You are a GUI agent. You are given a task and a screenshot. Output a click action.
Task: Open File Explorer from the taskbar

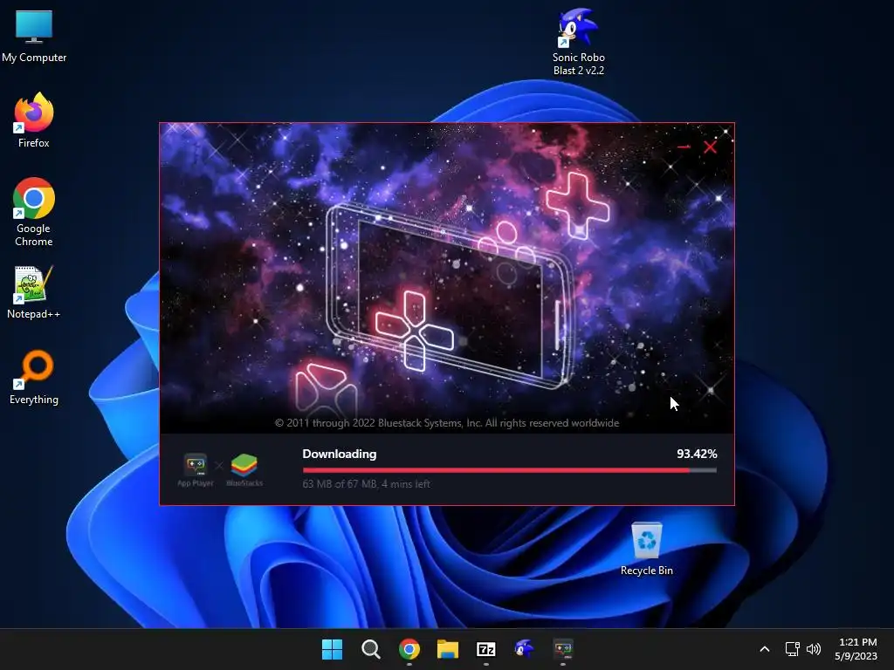[448, 649]
